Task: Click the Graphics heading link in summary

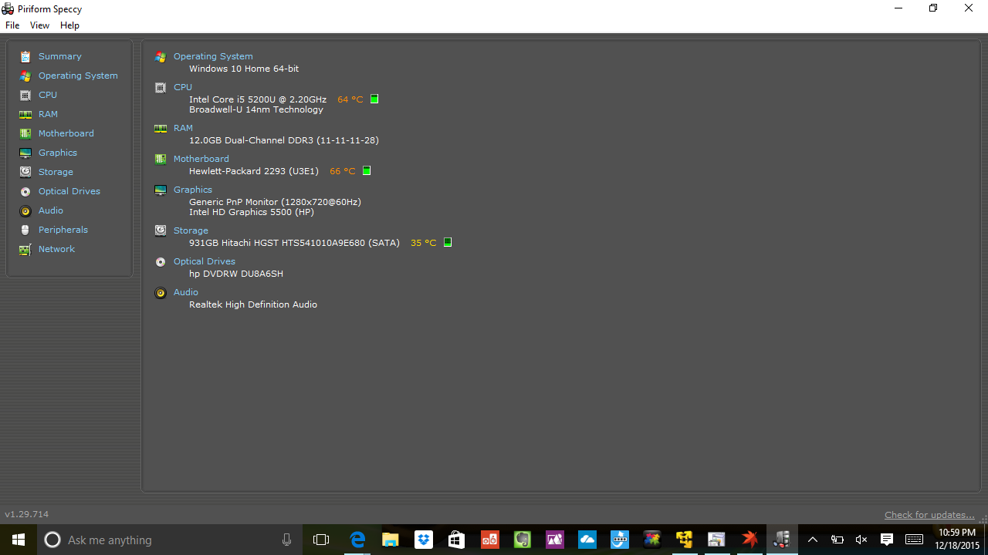Action: pos(193,190)
